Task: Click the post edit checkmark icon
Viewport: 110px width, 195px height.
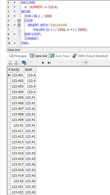Action: [72, 63]
